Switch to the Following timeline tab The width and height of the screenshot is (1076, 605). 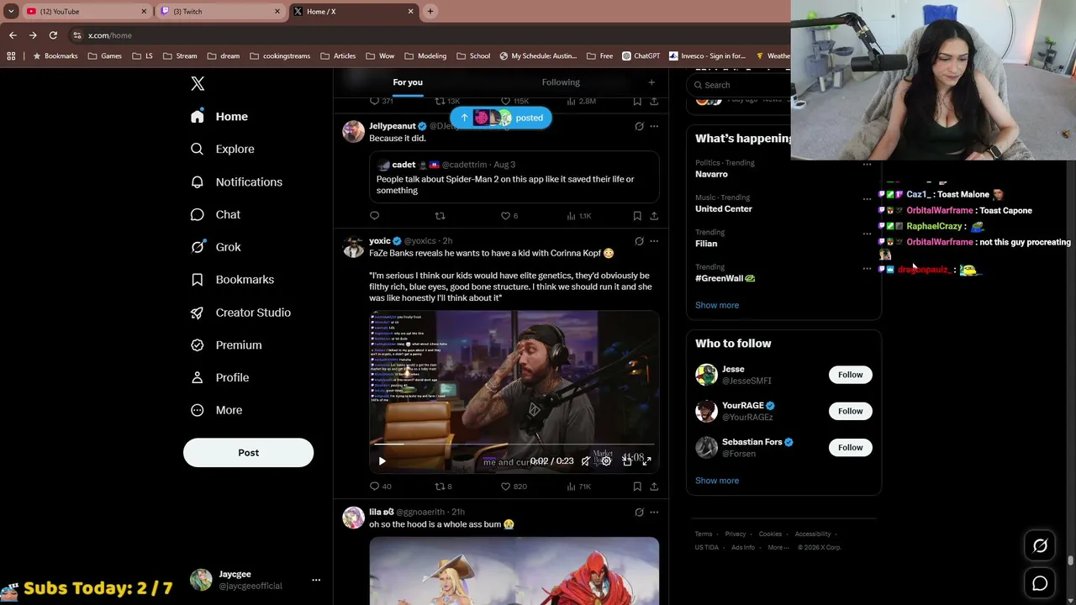click(561, 82)
